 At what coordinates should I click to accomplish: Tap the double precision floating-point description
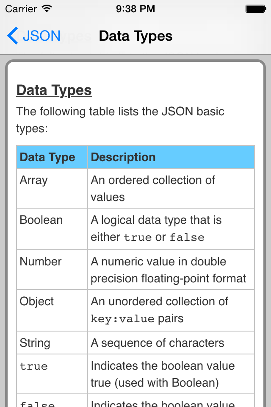coord(168,270)
